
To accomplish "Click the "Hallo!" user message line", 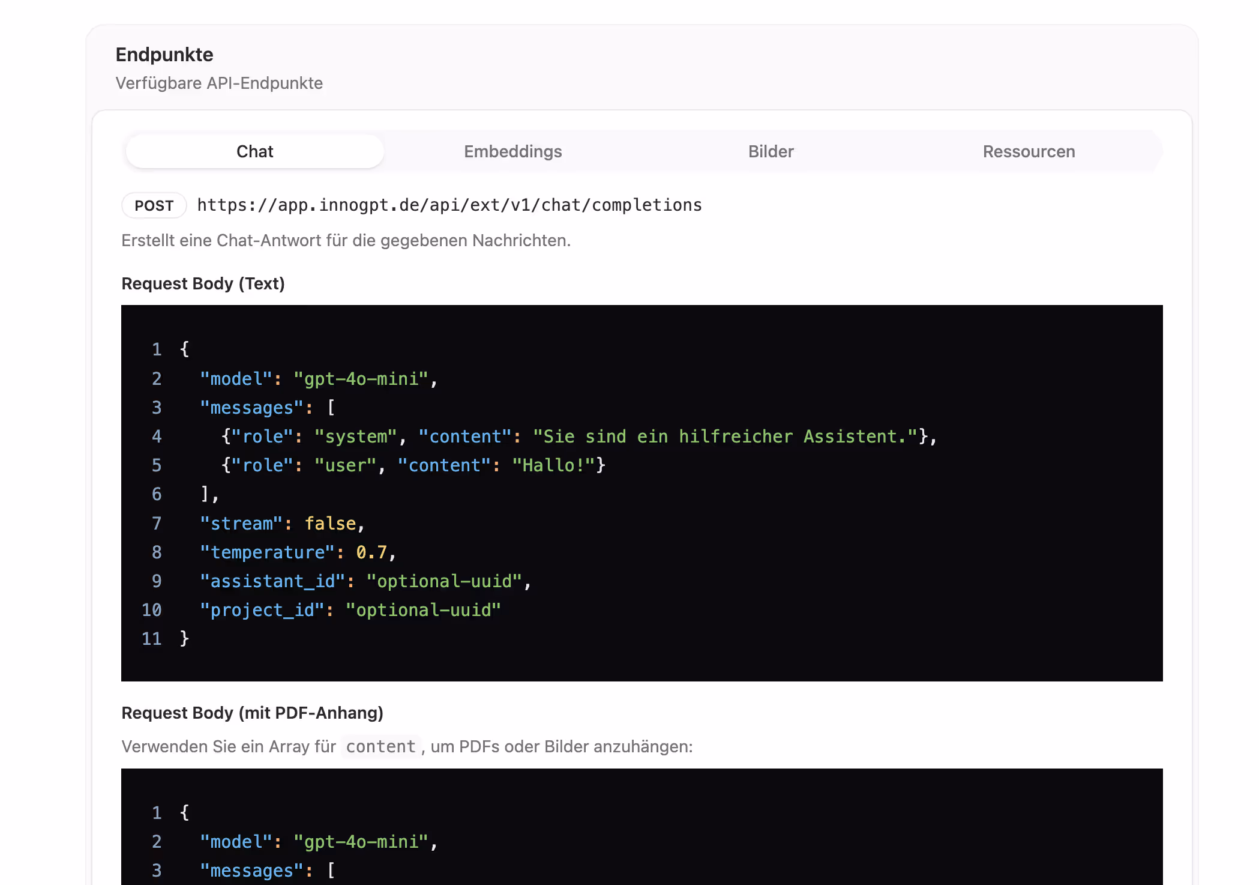I will (413, 465).
